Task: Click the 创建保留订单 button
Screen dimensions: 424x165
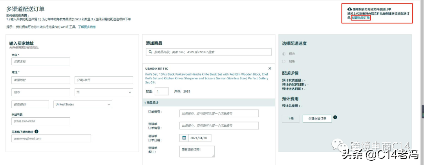Action: tap(317, 119)
